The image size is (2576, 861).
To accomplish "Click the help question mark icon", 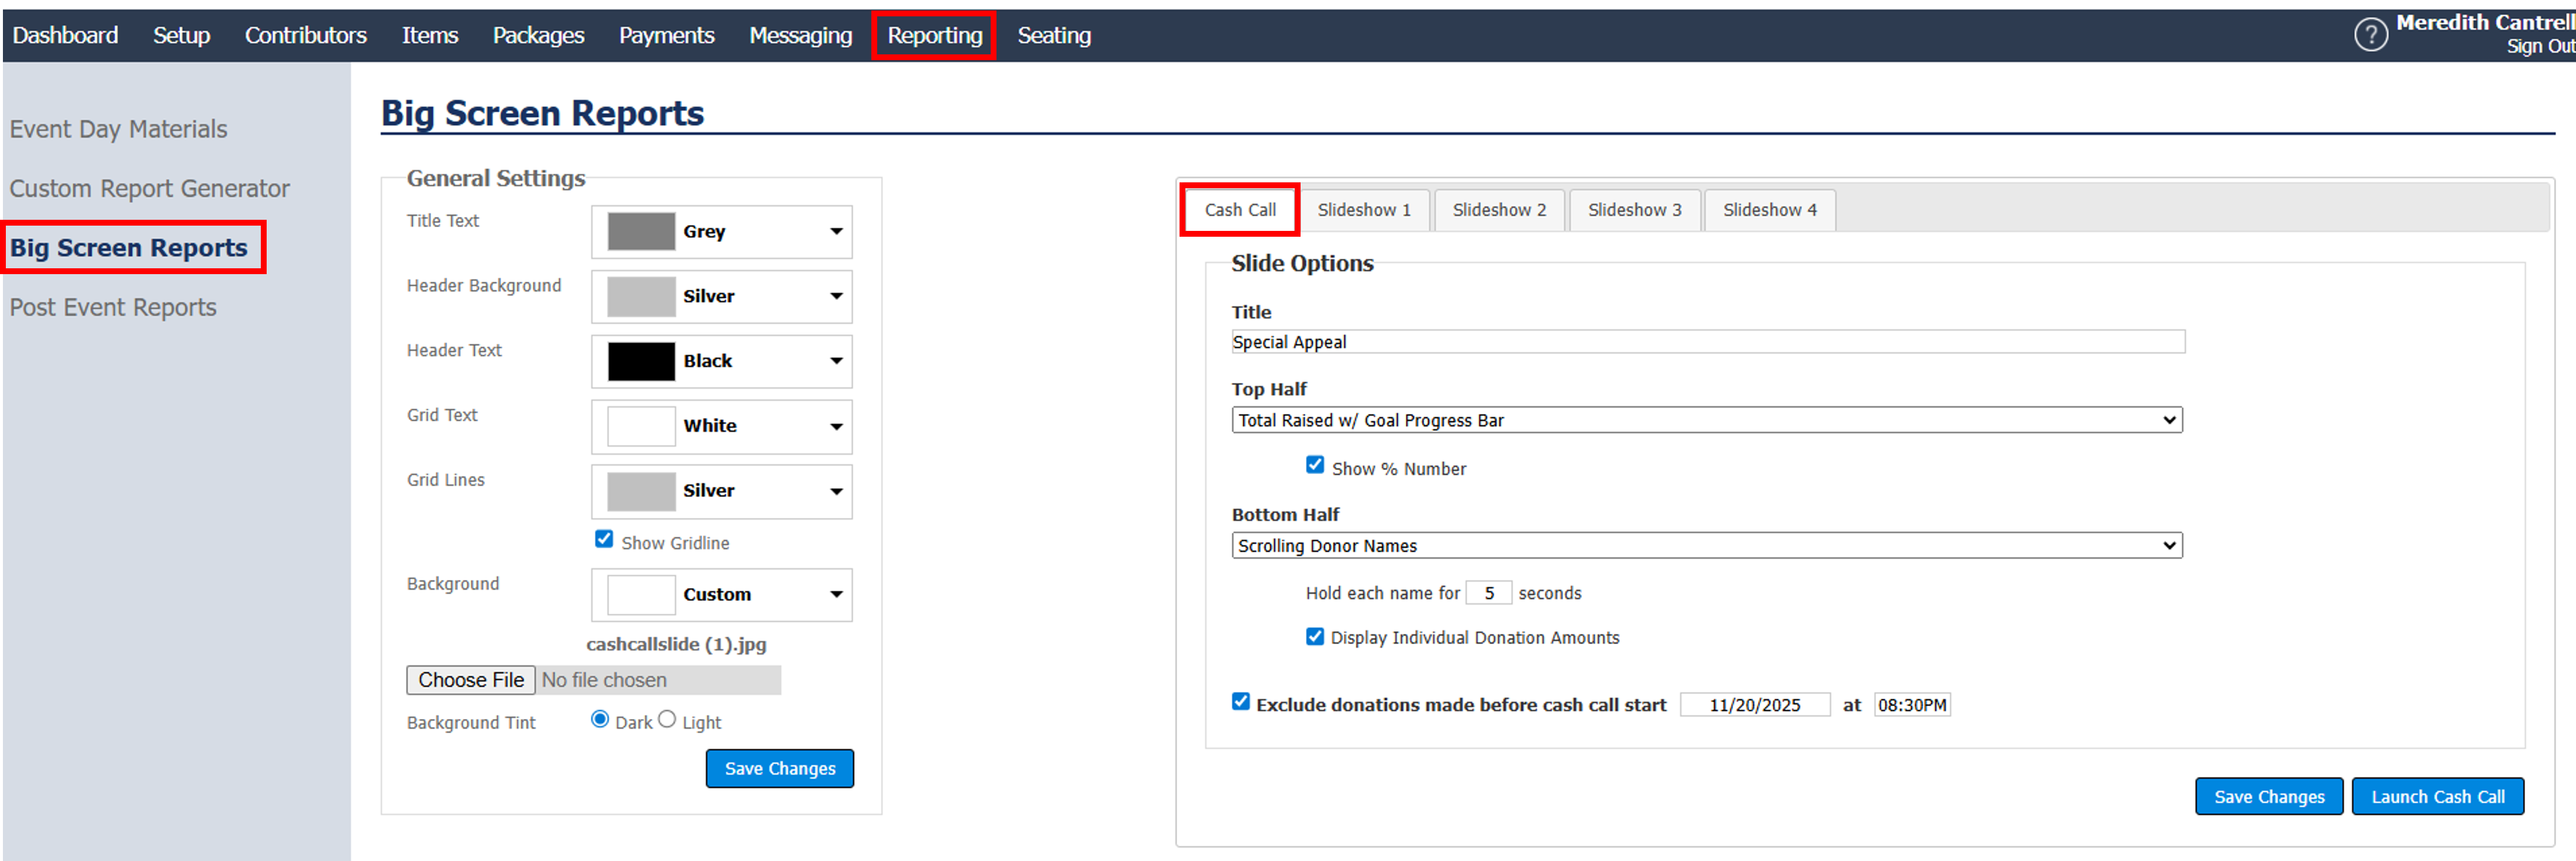I will (2370, 35).
